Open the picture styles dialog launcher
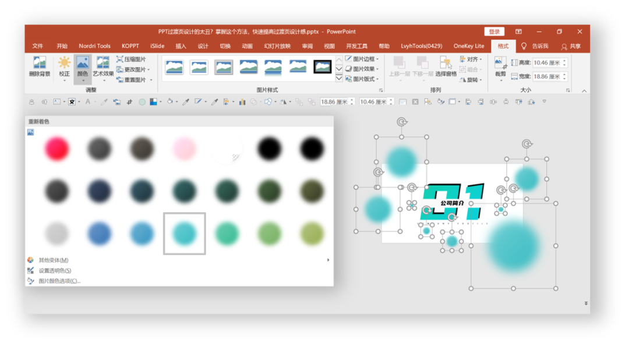629x347 pixels. [x=381, y=91]
